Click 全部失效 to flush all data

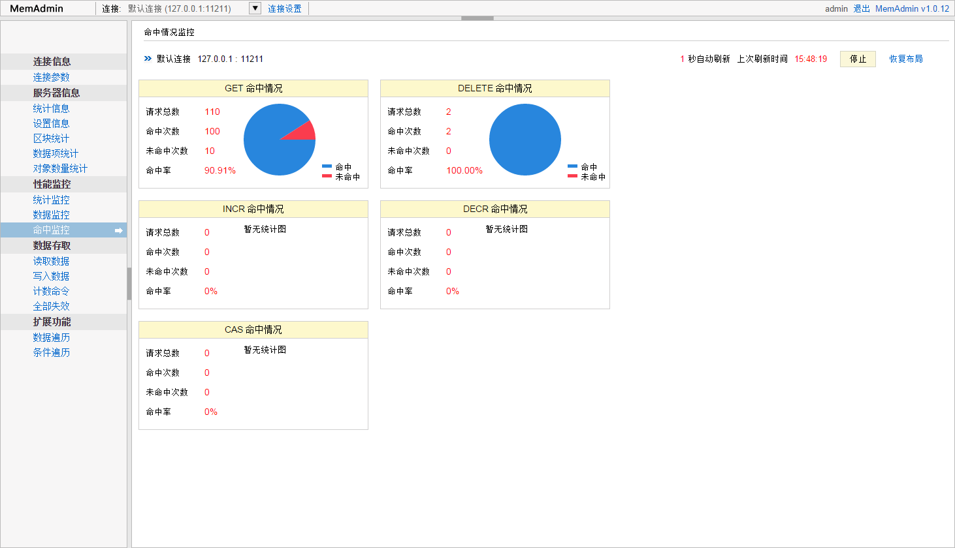(x=52, y=305)
